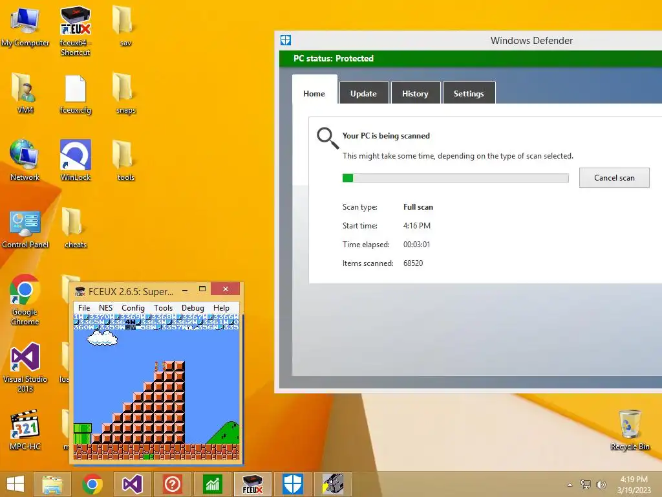The image size is (662, 497).
Task: Open the Tools menu in FCEUX
Action: click(x=163, y=307)
